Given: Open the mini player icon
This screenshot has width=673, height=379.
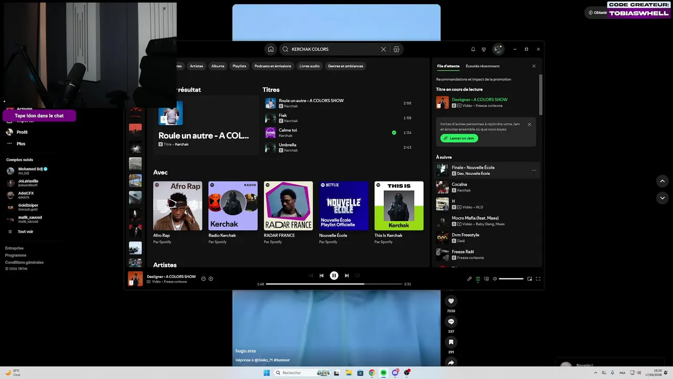Looking at the screenshot, I should (529, 278).
